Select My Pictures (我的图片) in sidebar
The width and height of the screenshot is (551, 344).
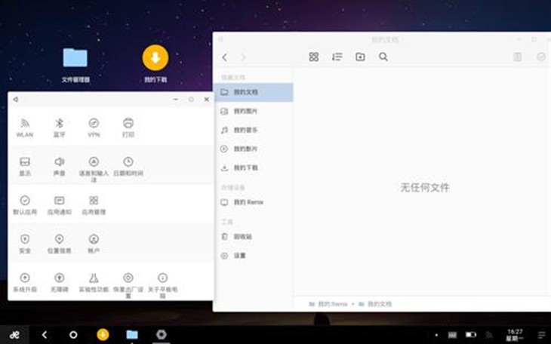(253, 112)
